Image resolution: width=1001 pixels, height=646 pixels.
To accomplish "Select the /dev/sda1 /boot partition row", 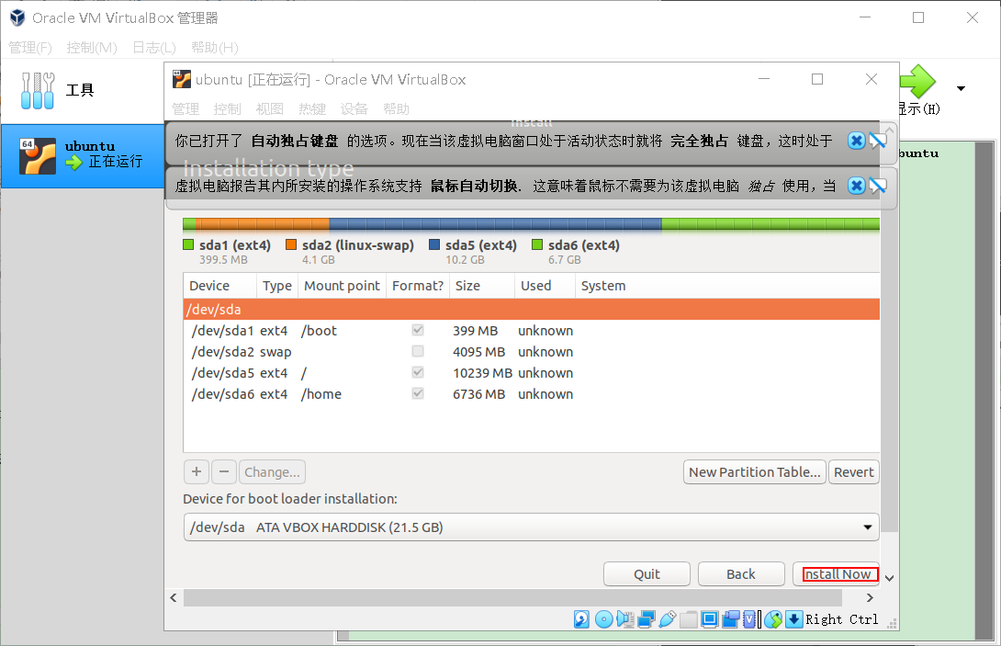I will click(531, 330).
